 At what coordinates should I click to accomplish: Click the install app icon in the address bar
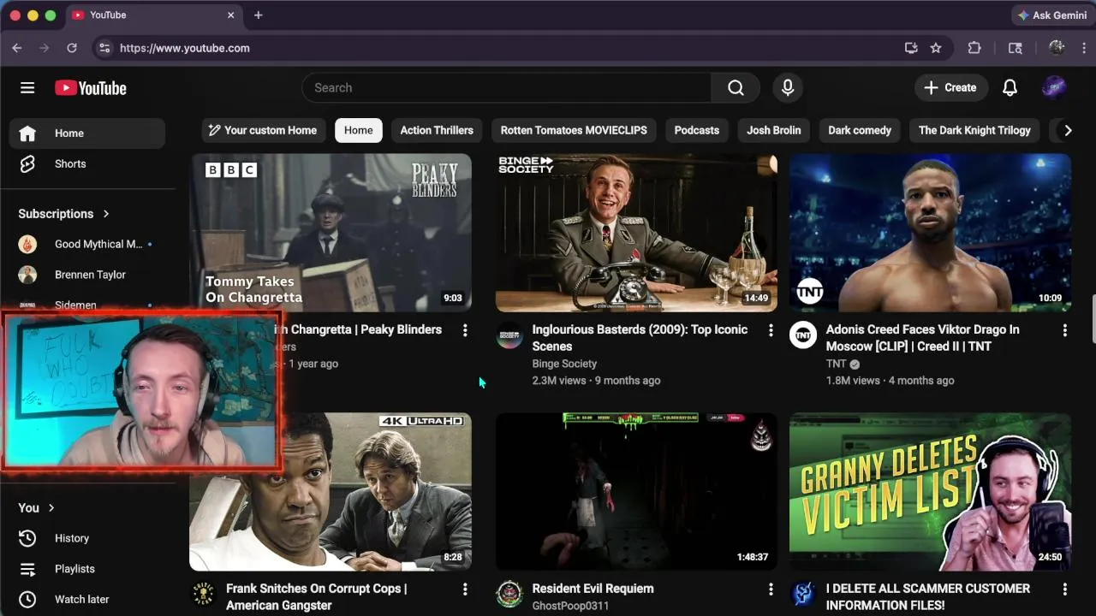tap(911, 48)
